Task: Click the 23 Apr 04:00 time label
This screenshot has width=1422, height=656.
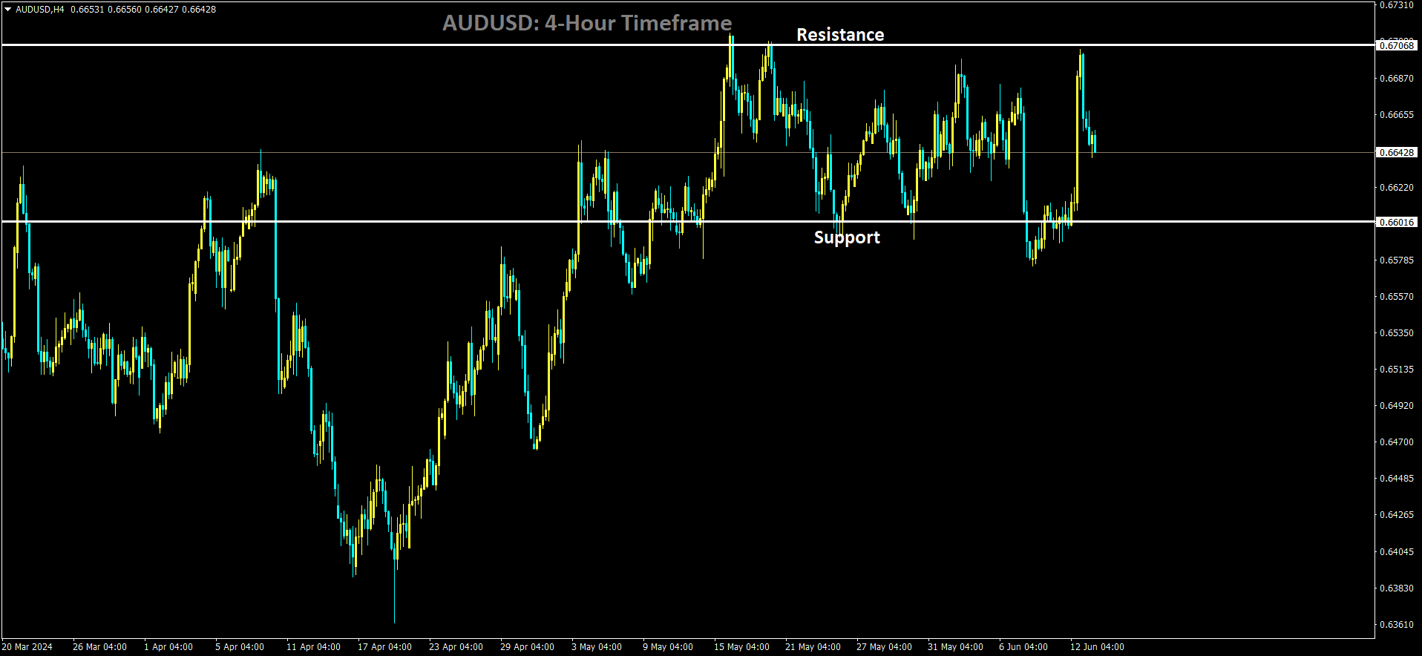Action: 456,647
